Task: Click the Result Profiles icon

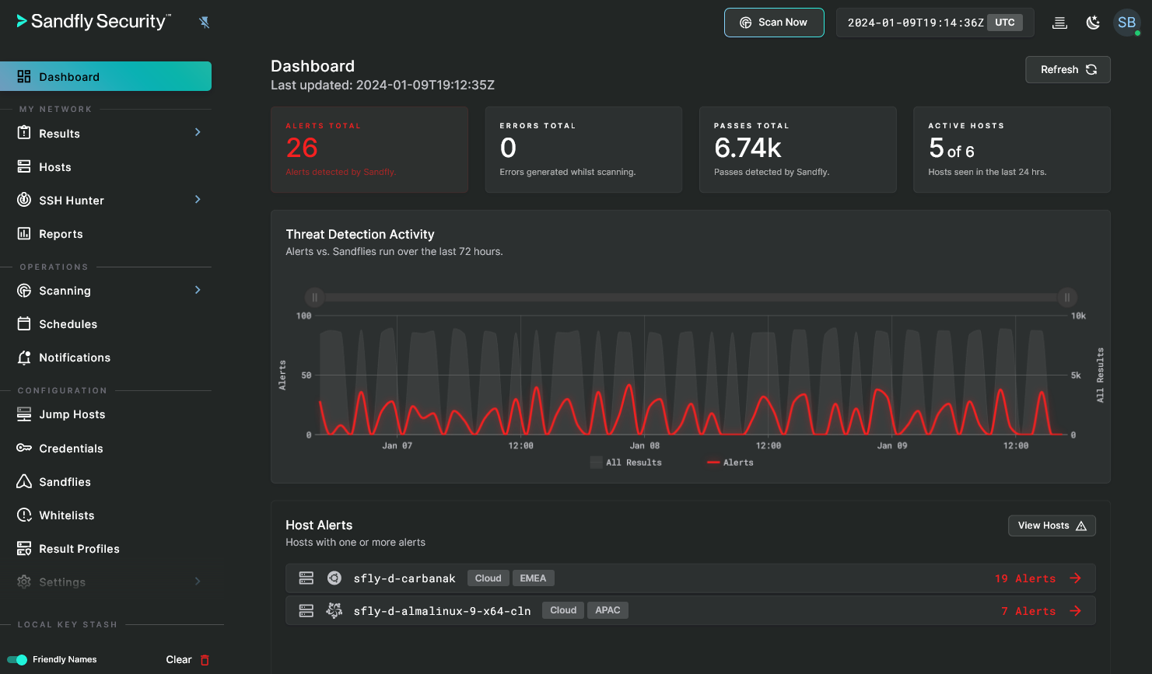Action: [x=24, y=548]
